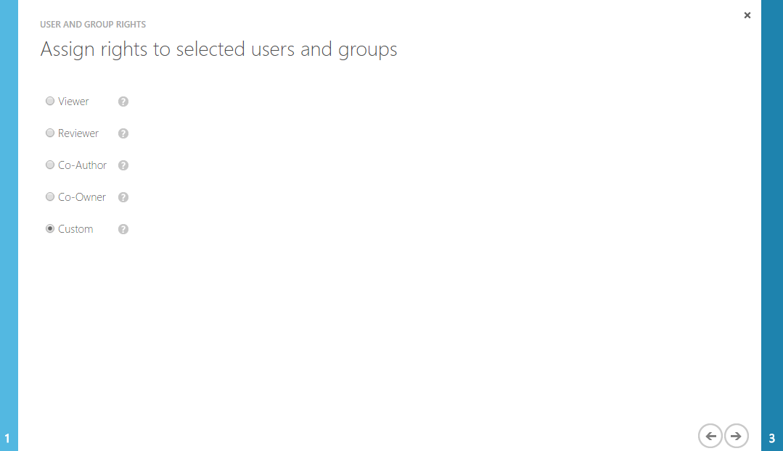The height and width of the screenshot is (451, 783).
Task: Click the Reviewer label text
Action: (78, 133)
